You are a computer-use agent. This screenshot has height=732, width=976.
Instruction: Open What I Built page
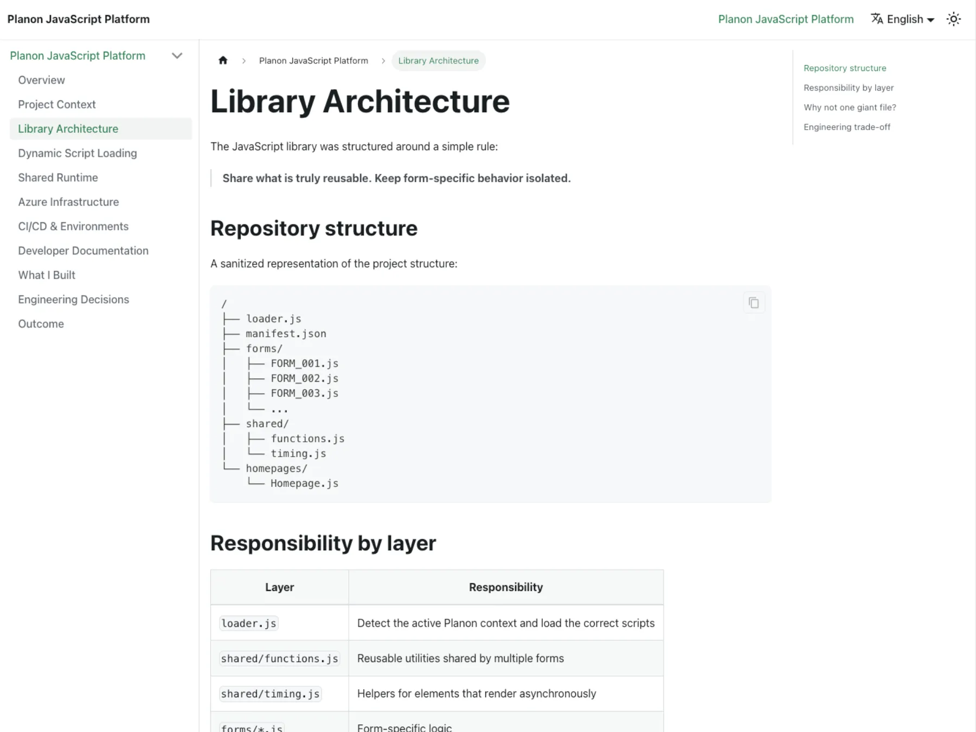click(47, 275)
